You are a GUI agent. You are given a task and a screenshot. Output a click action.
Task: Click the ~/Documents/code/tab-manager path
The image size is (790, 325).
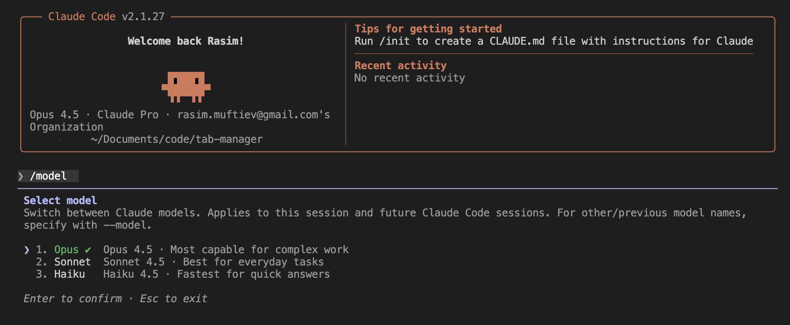point(176,139)
